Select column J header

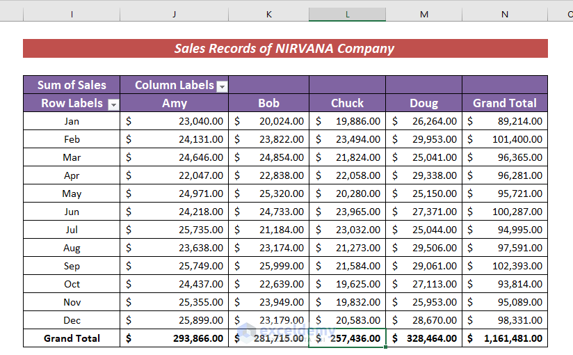click(174, 14)
